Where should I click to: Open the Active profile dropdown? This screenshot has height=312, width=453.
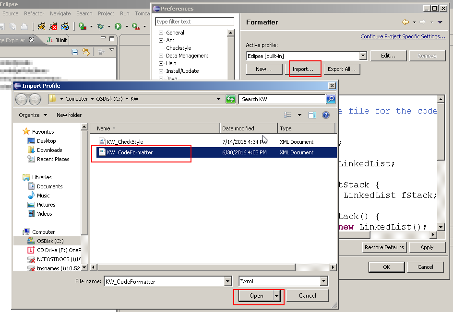pos(363,55)
